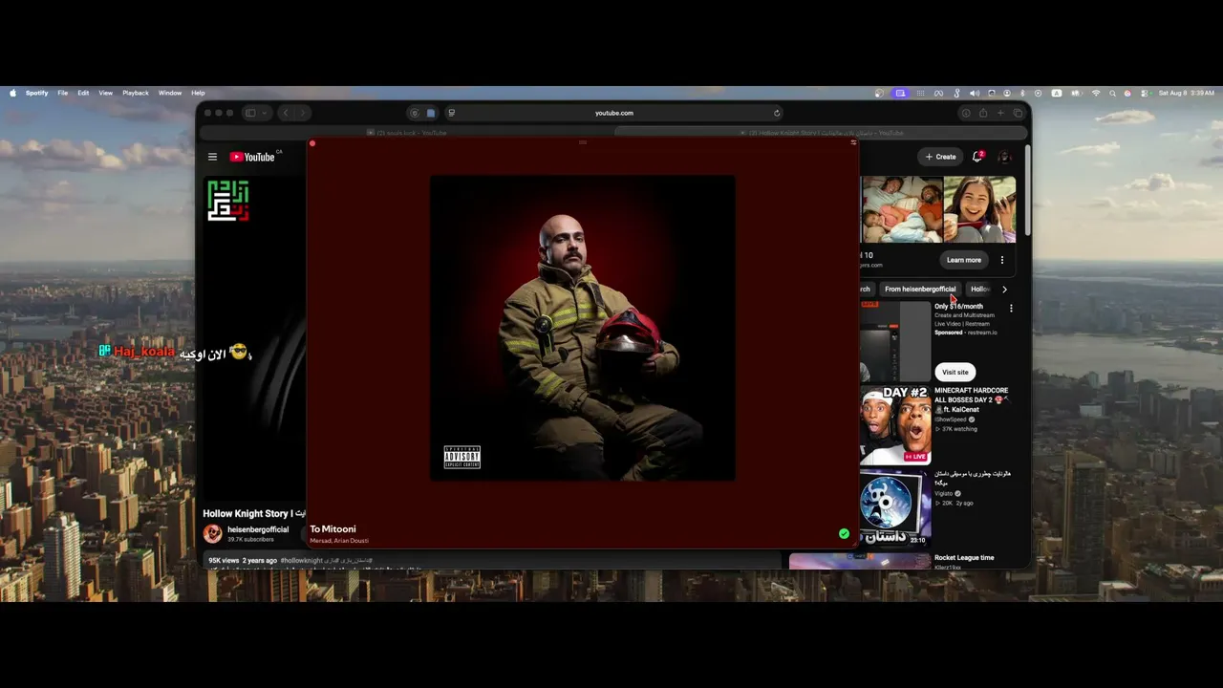The height and width of the screenshot is (688, 1223).
Task: Click the green saved checkmark for To Mitooni
Action: [844, 534]
